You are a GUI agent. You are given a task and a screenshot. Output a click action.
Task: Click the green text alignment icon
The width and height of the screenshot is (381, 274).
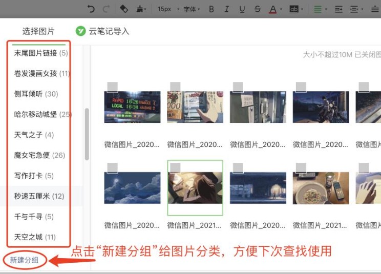click(317, 9)
